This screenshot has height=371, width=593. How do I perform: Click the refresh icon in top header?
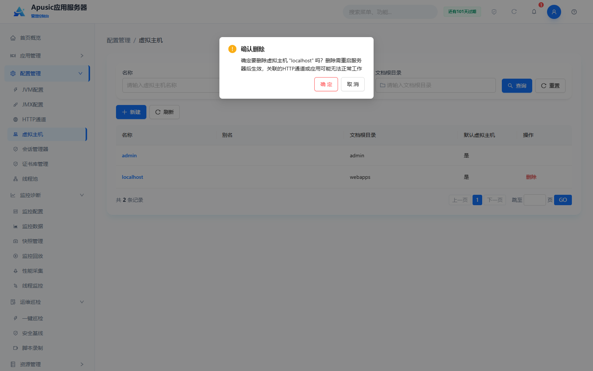514,12
